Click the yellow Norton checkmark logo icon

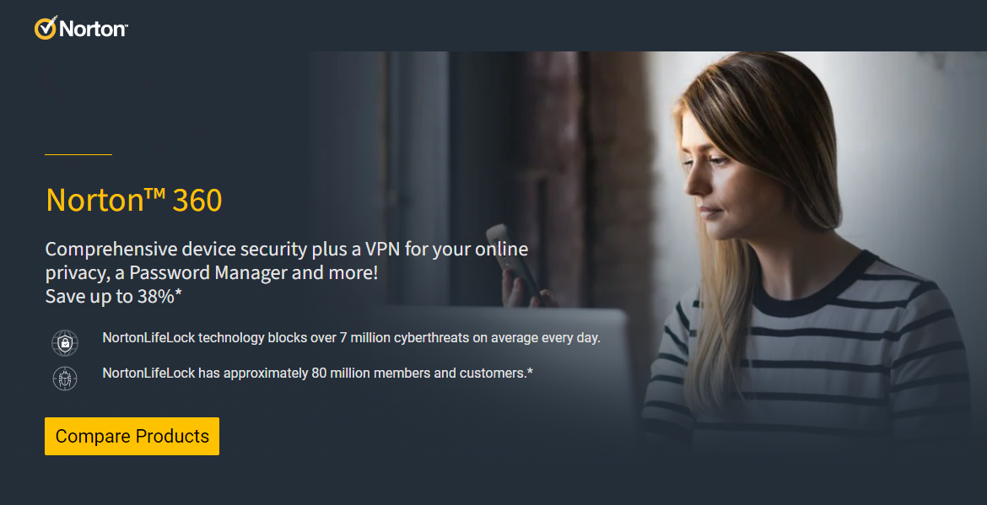coord(46,28)
